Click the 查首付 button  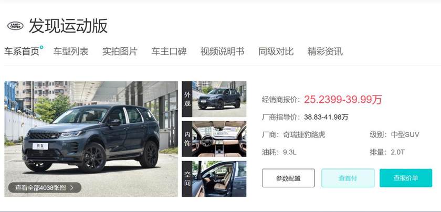coord(348,178)
